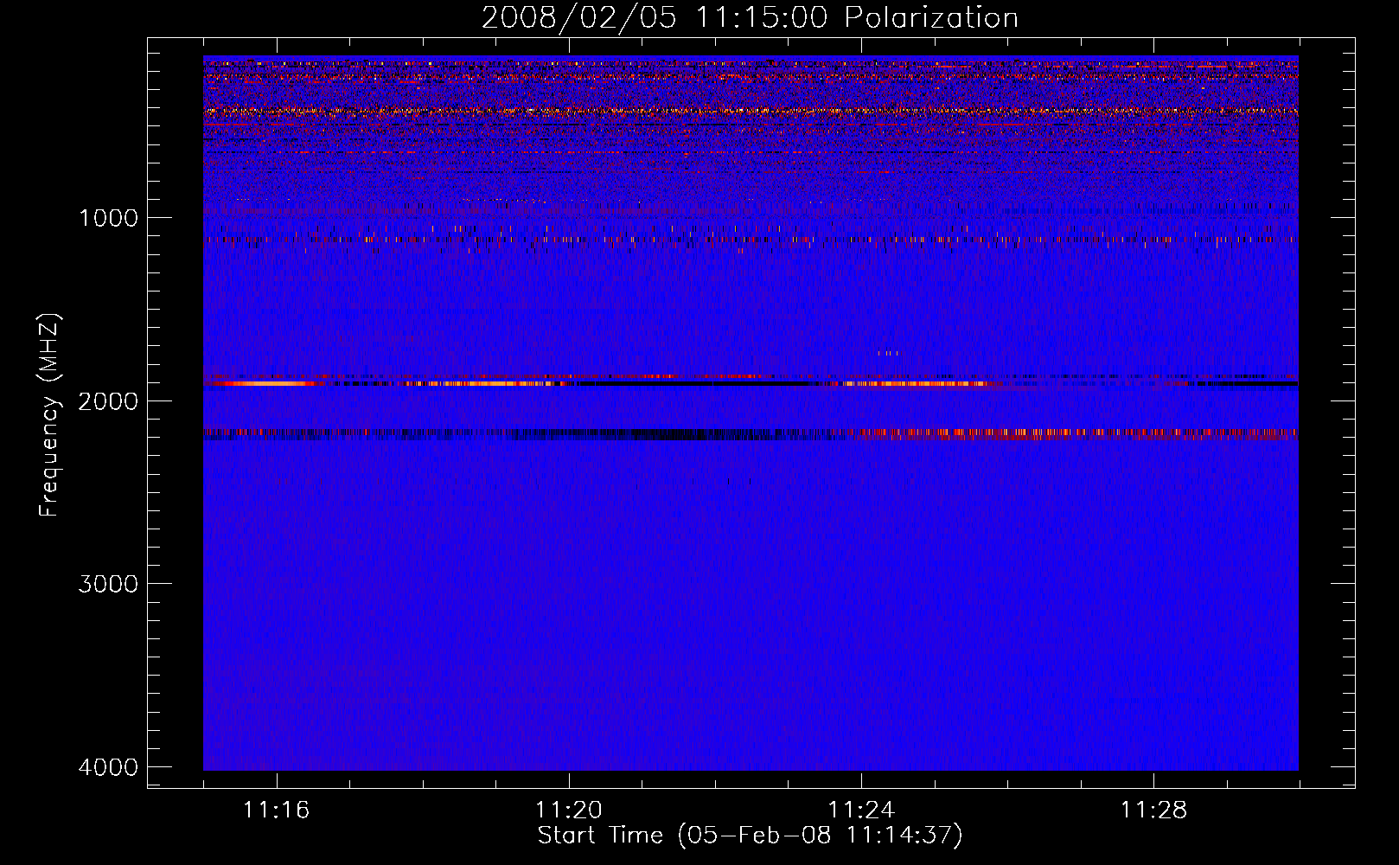Click the 1000 frequency tick label
1399x865 pixels.
(x=108, y=218)
